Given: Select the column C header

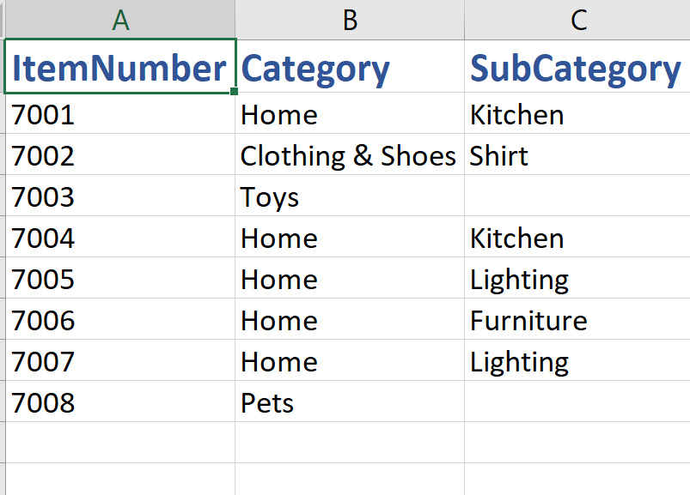Looking at the screenshot, I should click(x=577, y=20).
